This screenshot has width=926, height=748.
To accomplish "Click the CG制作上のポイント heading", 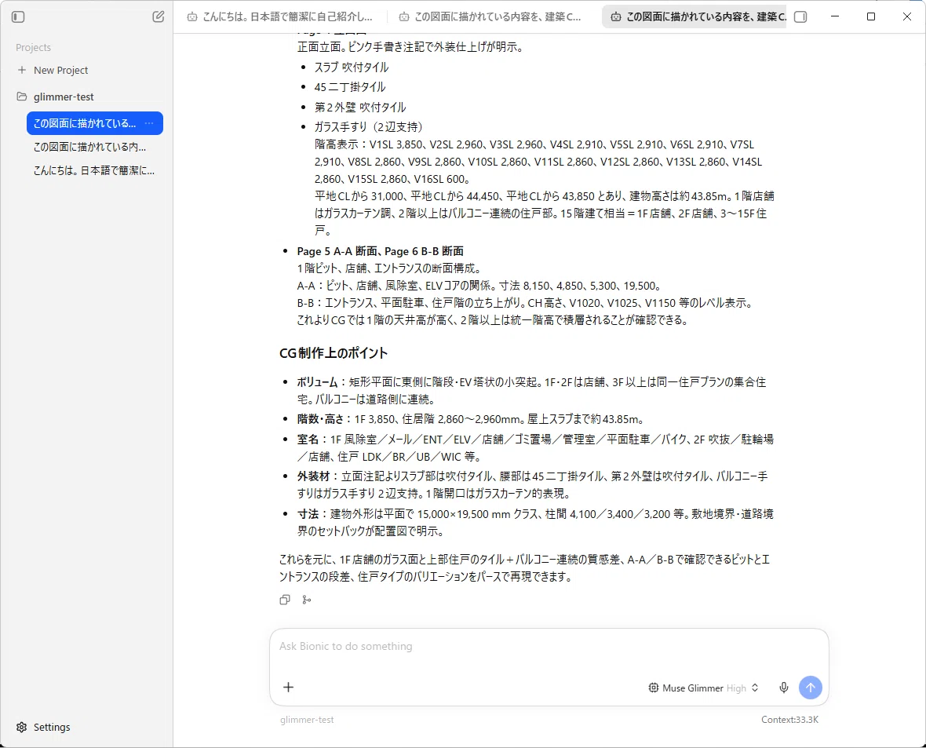I will pos(334,353).
